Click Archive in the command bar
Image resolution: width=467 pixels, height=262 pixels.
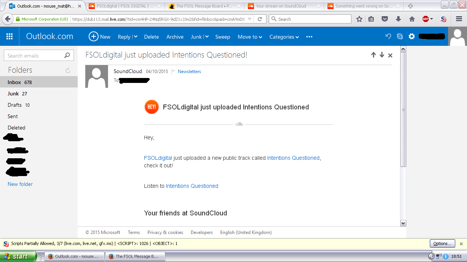[x=175, y=37]
